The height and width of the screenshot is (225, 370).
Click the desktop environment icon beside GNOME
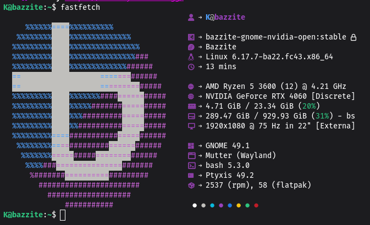pos(191,146)
